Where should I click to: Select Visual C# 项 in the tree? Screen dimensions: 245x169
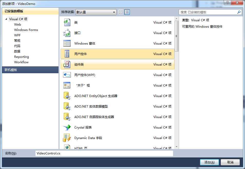(18, 19)
